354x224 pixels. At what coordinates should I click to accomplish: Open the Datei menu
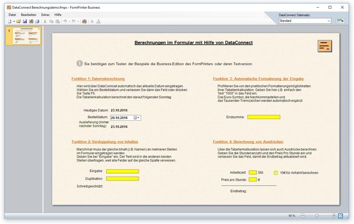[12, 15]
